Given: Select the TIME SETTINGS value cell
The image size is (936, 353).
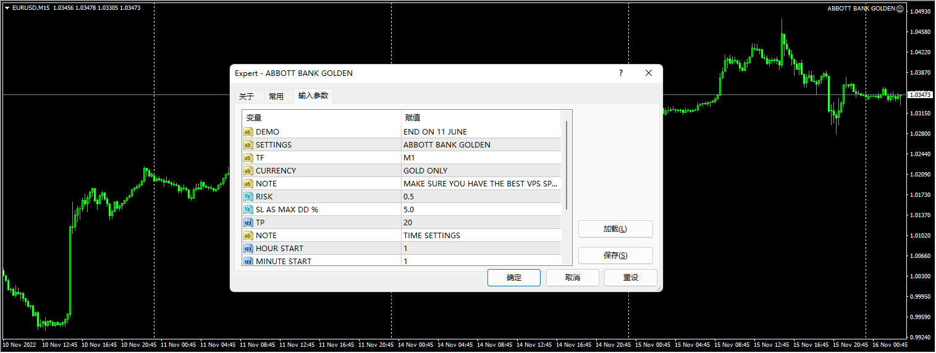Looking at the screenshot, I should [x=482, y=235].
